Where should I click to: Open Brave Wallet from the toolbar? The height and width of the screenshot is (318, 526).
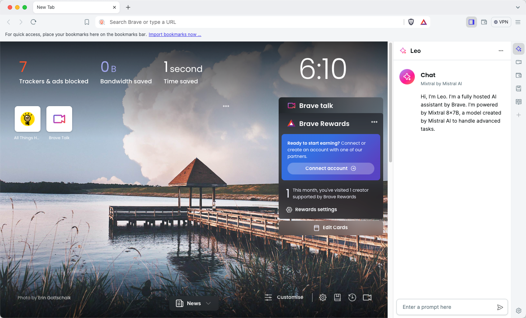pyautogui.click(x=484, y=22)
